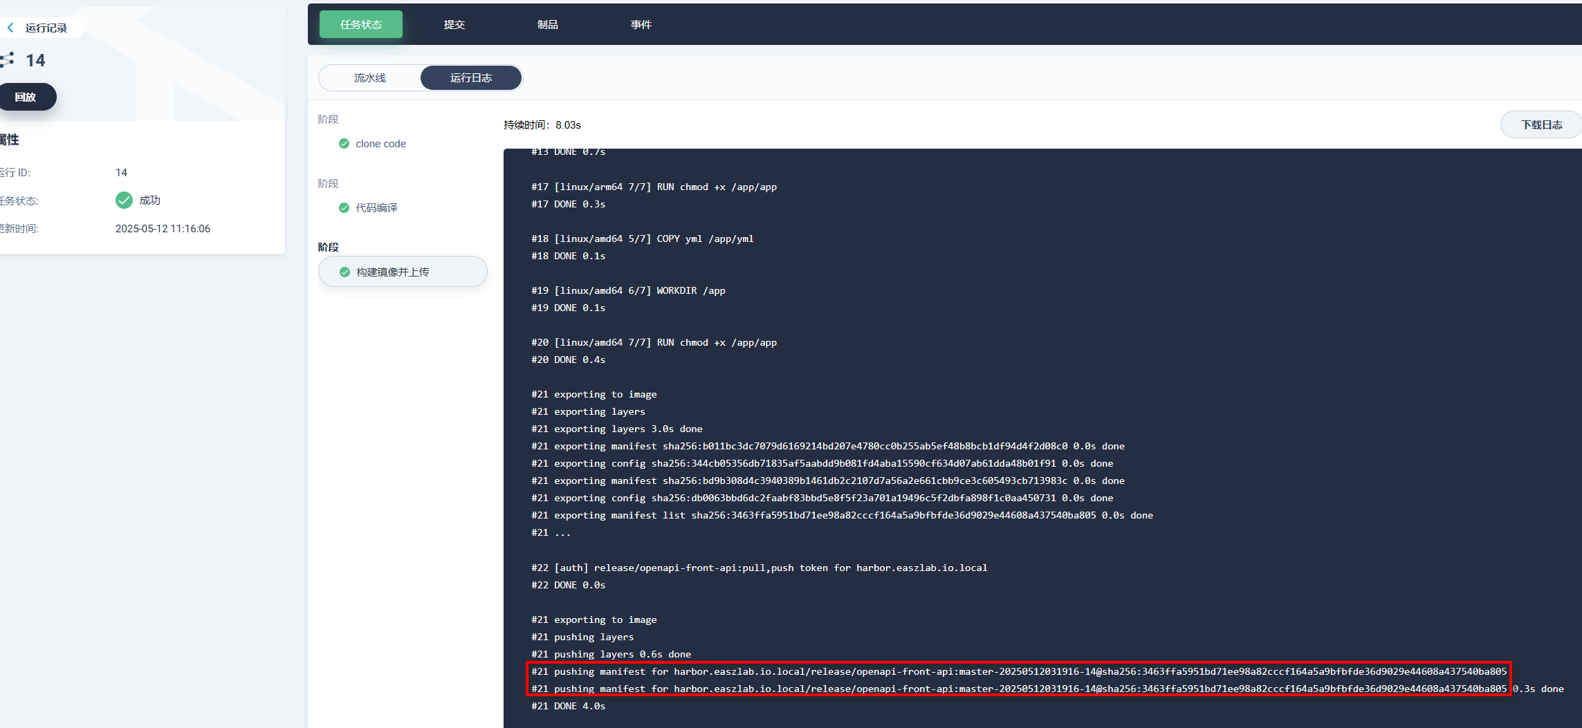Click the green check icon for clone code
The height and width of the screenshot is (728, 1582).
[x=344, y=144]
